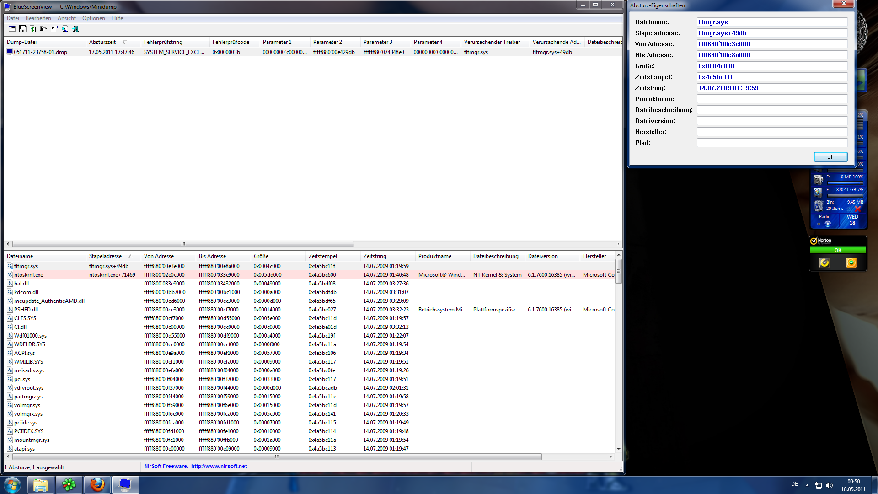The width and height of the screenshot is (878, 494).
Task: Click the Properties toolbar icon
Action: (x=54, y=29)
